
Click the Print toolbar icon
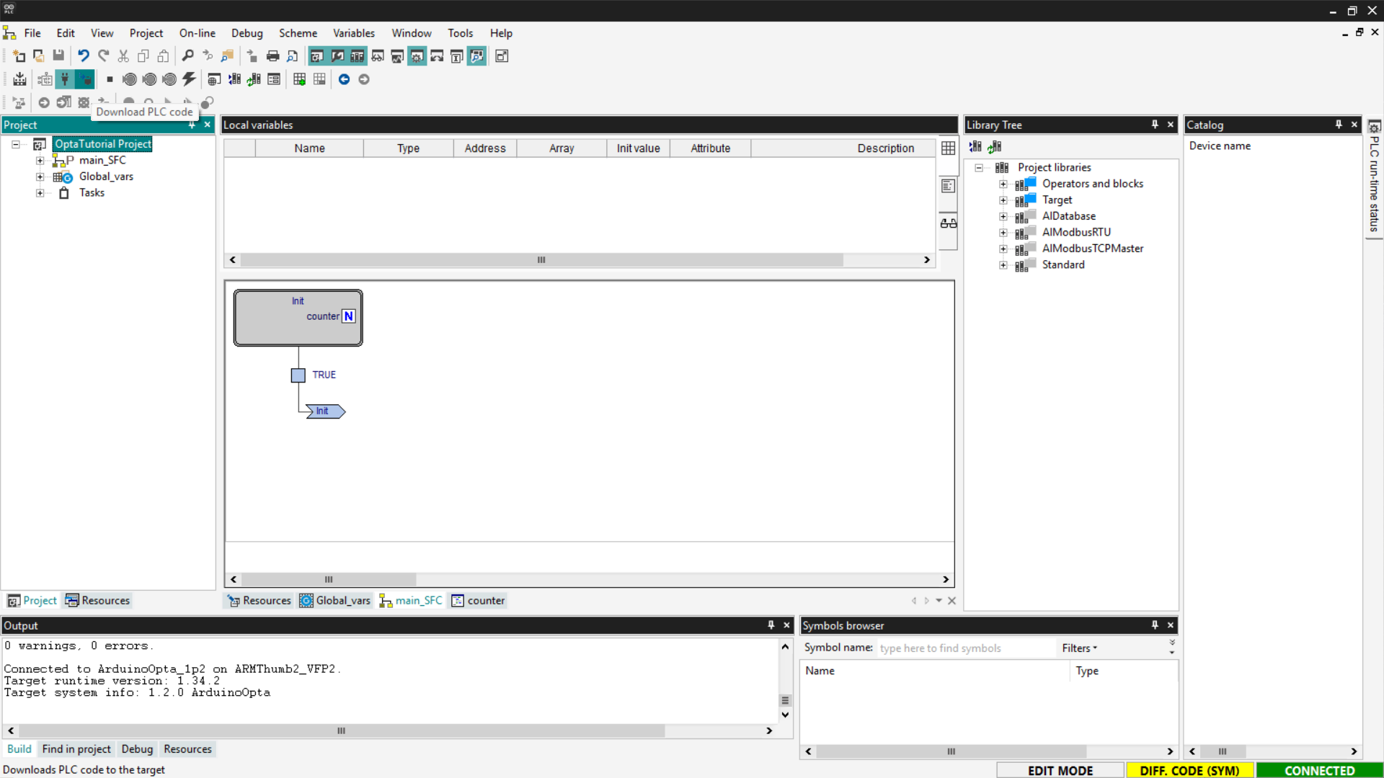pyautogui.click(x=272, y=56)
